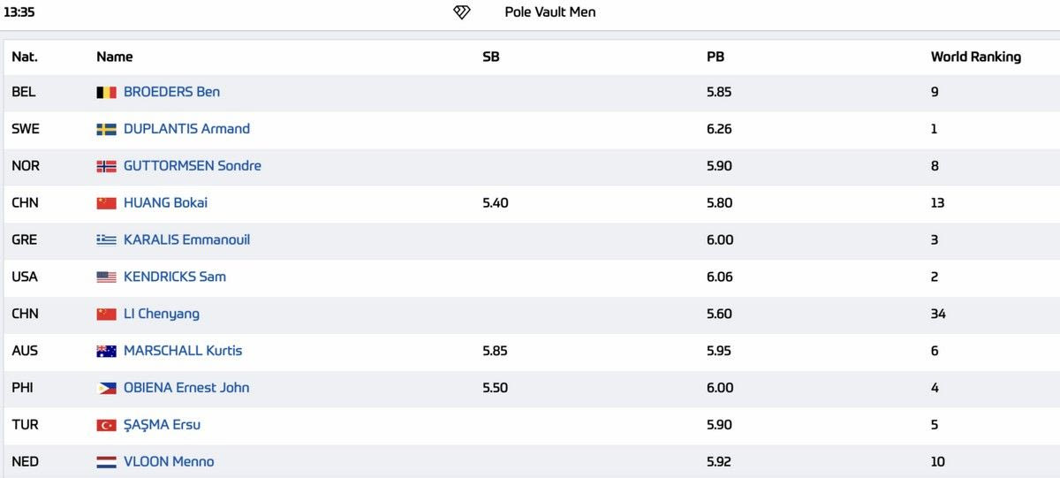Open KENDRICKS Sam profile link

pos(174,277)
